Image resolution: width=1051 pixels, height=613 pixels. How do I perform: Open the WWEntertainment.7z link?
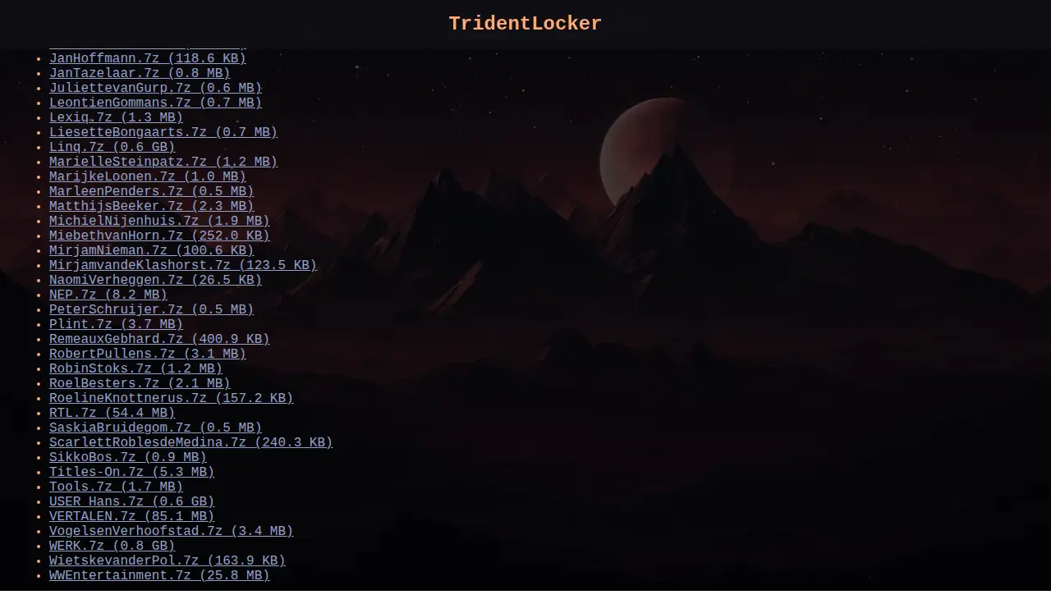(x=159, y=576)
